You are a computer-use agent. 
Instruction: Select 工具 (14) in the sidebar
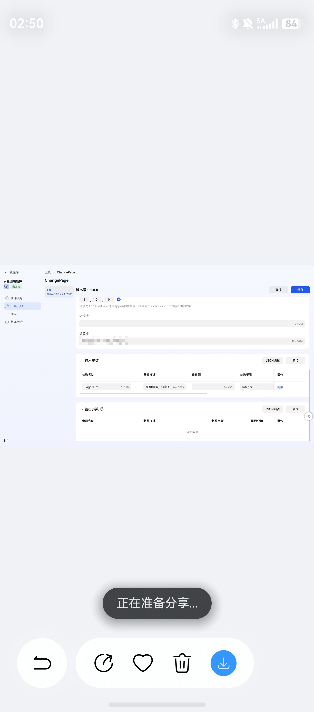point(22,306)
